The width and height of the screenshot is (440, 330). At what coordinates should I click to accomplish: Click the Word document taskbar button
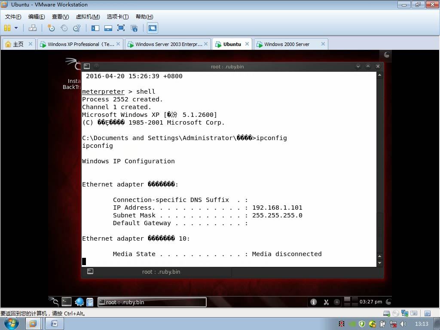pos(54,324)
